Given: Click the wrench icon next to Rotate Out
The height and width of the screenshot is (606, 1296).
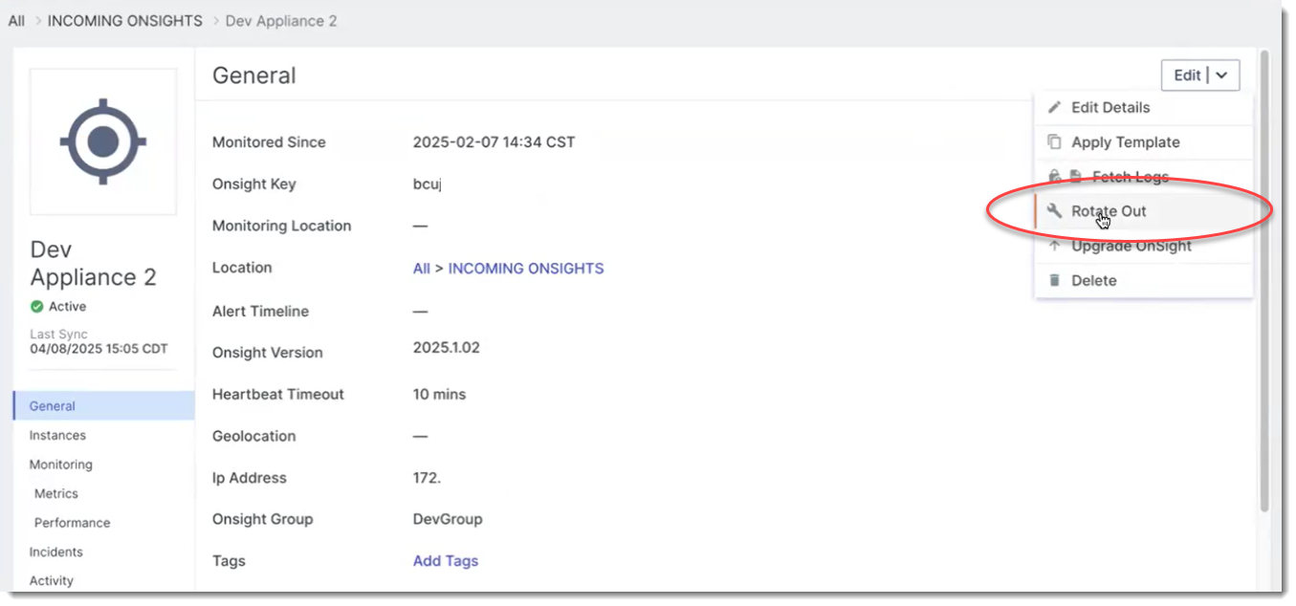Looking at the screenshot, I should 1054,211.
